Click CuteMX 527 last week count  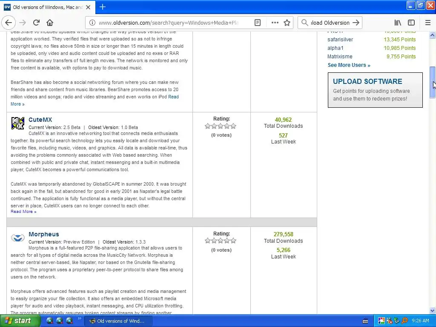coord(283,135)
